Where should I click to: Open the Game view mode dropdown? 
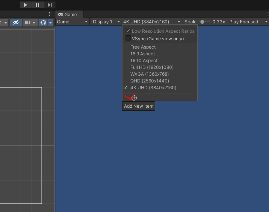point(72,22)
